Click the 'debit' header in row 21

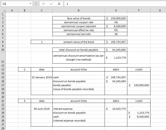click(116, 101)
